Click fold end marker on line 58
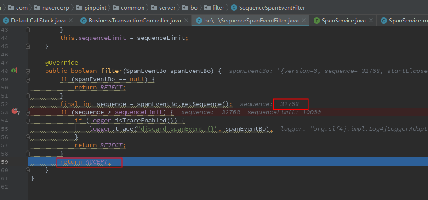Image resolution: width=428 pixels, height=200 pixels. [x=28, y=153]
